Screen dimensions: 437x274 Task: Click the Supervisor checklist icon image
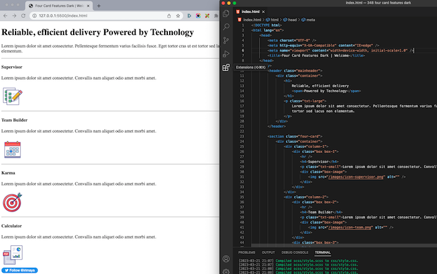pos(12,96)
